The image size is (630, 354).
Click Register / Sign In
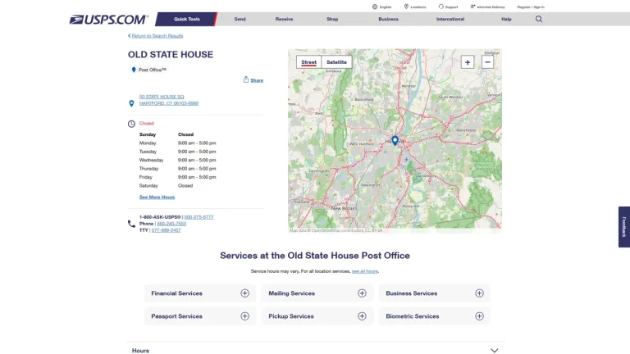tap(531, 7)
